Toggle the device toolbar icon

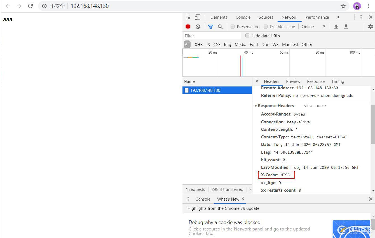pos(198,17)
